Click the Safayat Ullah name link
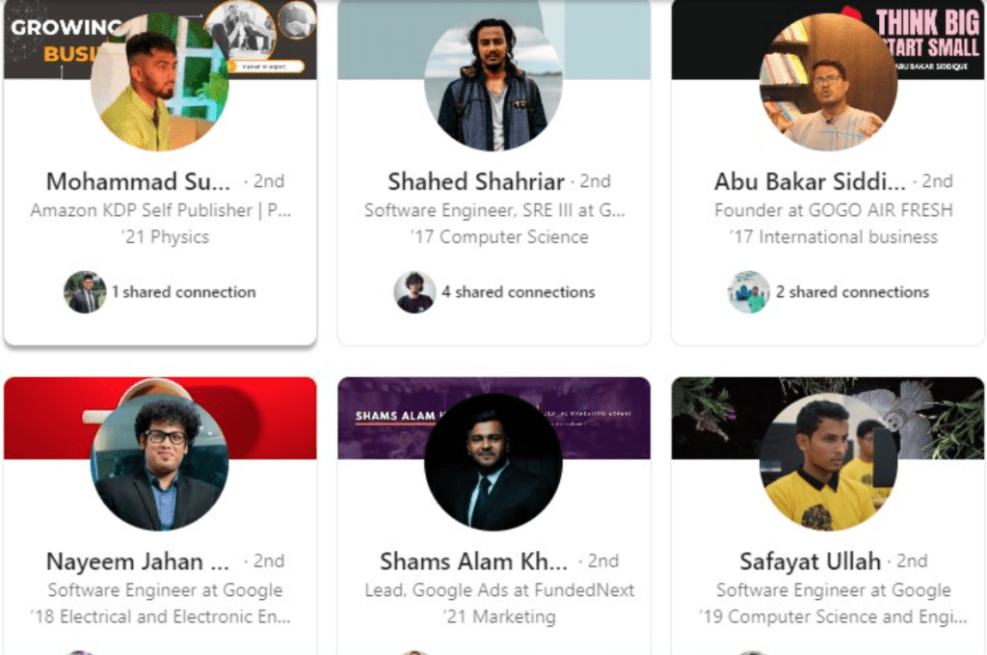 [810, 561]
